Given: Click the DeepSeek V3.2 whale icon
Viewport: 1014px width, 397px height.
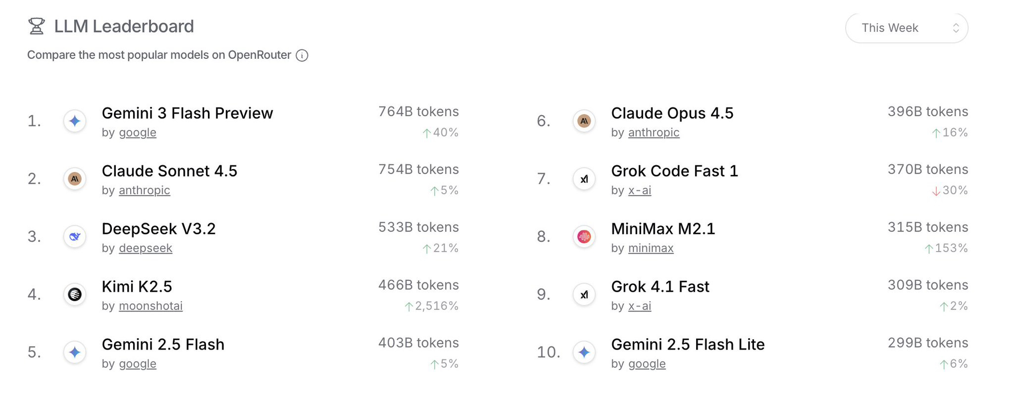Looking at the screenshot, I should click(75, 237).
